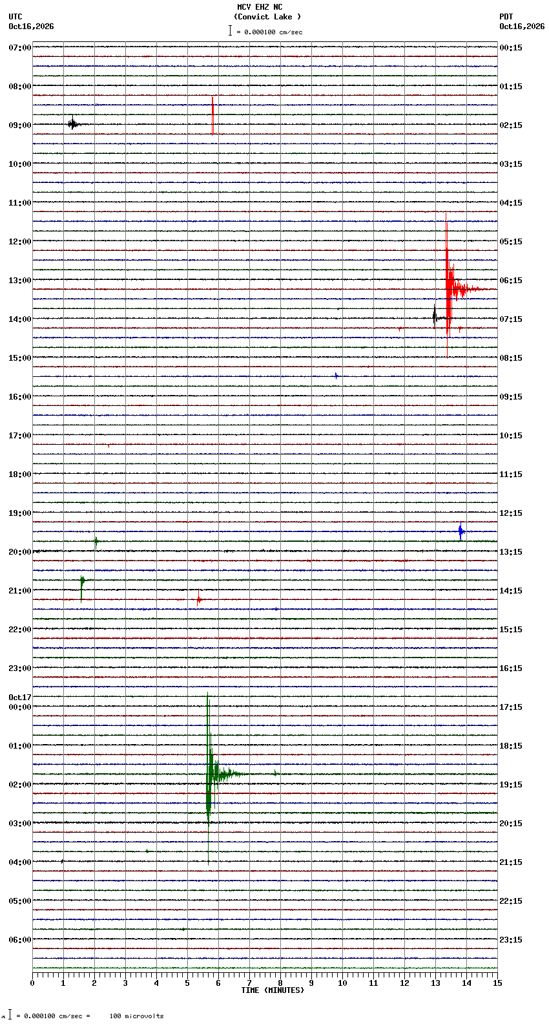
Task: Click the 15 minute mark on the axis
Action: click(497, 983)
